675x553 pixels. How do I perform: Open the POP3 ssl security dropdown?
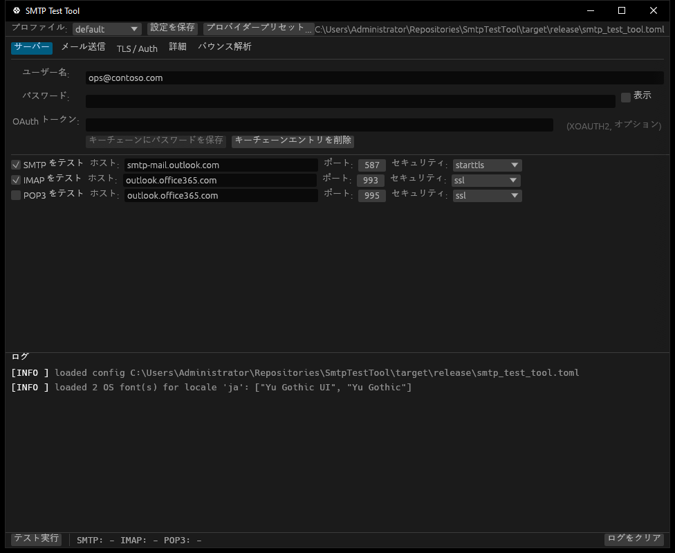pos(488,196)
